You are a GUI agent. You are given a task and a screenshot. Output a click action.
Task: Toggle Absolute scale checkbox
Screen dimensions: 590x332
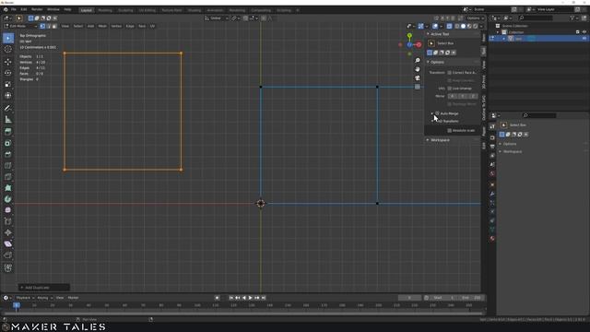449,131
